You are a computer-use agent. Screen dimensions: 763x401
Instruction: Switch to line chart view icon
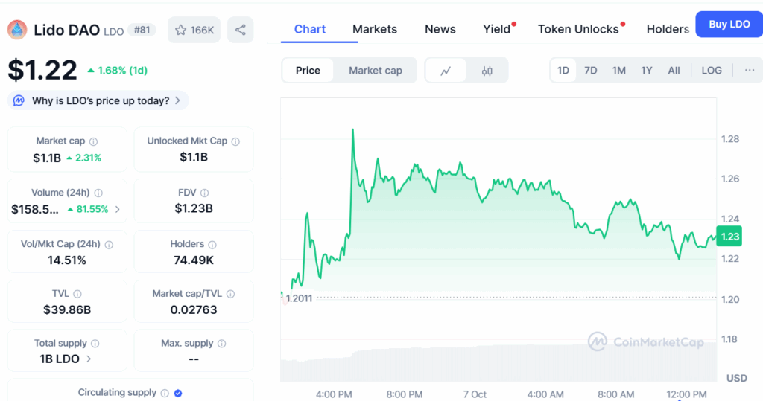point(446,71)
